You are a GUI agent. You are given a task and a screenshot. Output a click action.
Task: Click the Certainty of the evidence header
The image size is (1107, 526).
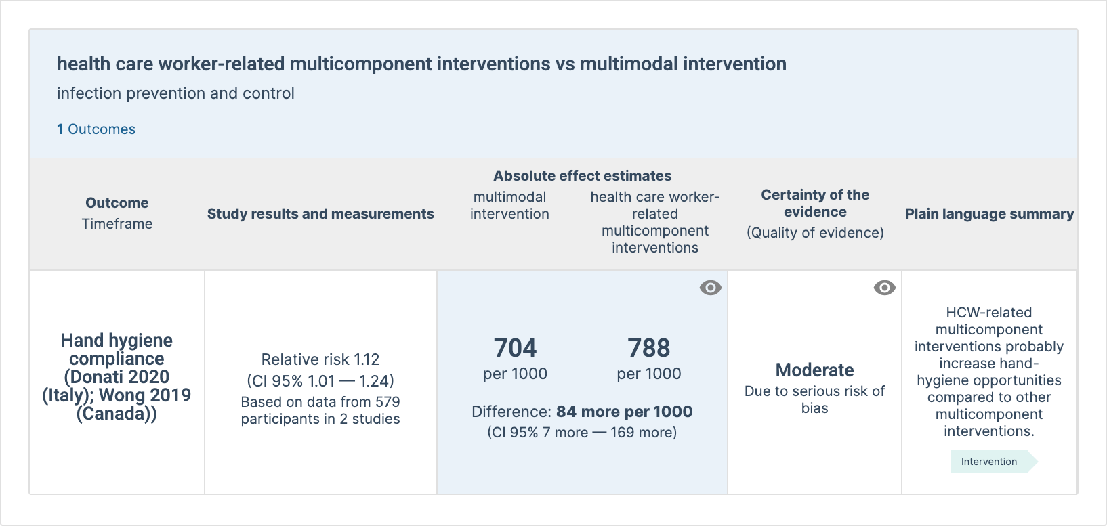815,203
